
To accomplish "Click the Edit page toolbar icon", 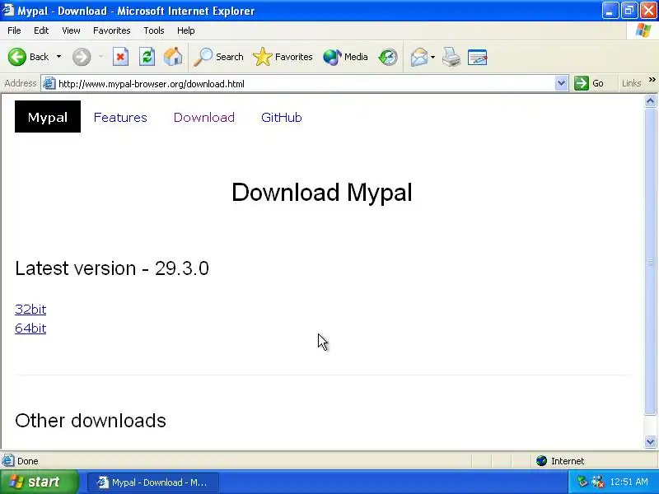I will [x=478, y=57].
